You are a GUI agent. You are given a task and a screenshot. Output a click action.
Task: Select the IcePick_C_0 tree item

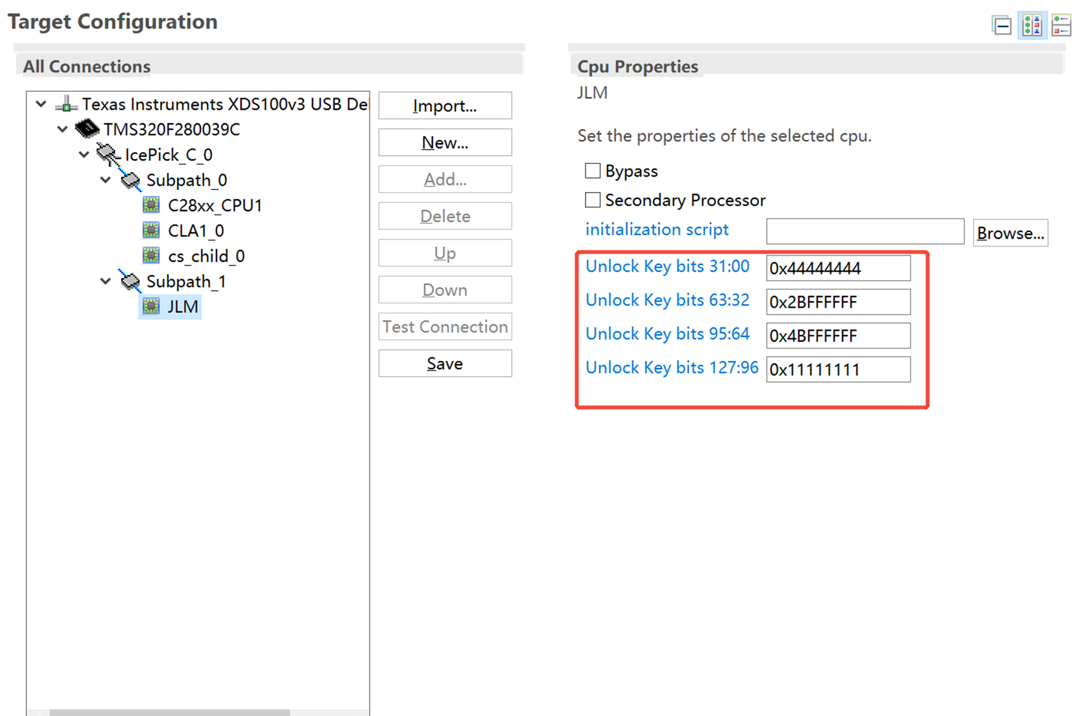(x=168, y=155)
